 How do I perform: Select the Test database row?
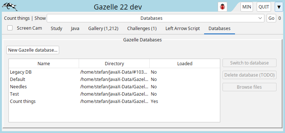114,94
